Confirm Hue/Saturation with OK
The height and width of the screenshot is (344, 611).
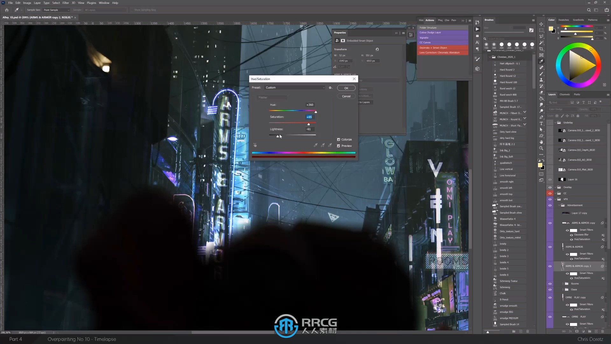tap(346, 88)
